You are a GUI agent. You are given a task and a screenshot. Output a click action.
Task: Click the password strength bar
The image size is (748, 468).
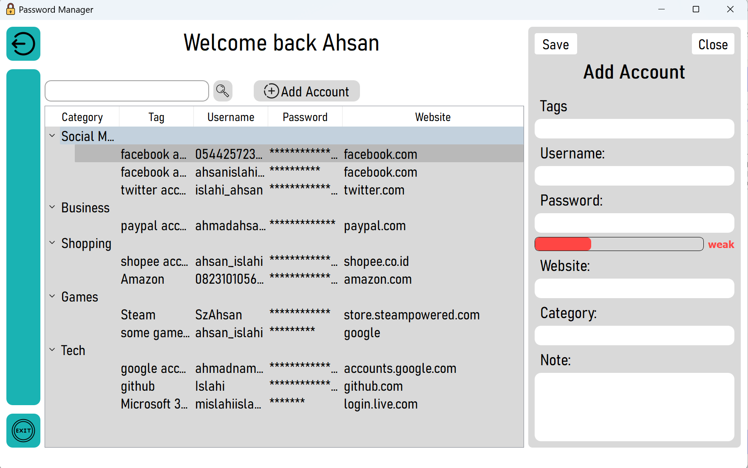click(x=619, y=244)
